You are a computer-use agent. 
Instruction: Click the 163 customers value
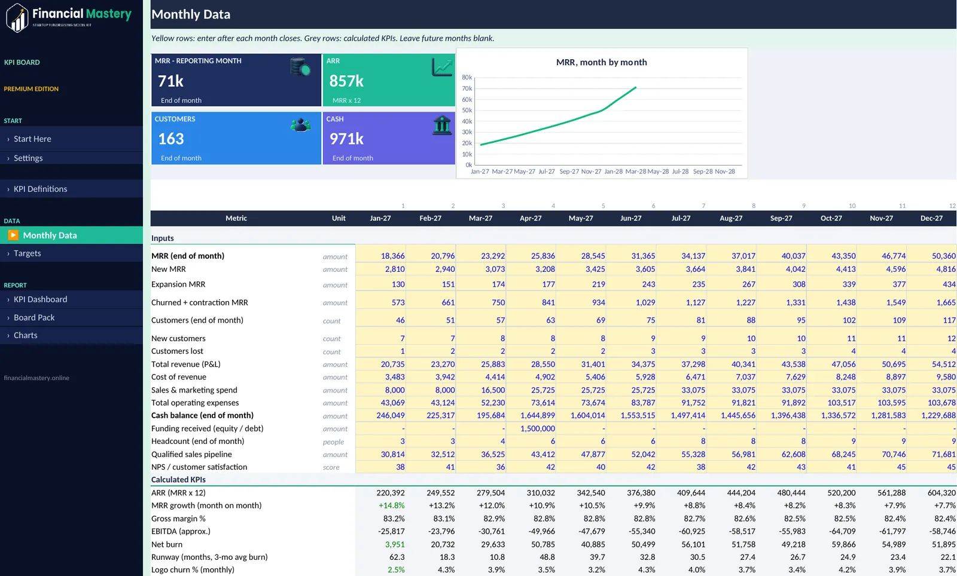point(171,139)
